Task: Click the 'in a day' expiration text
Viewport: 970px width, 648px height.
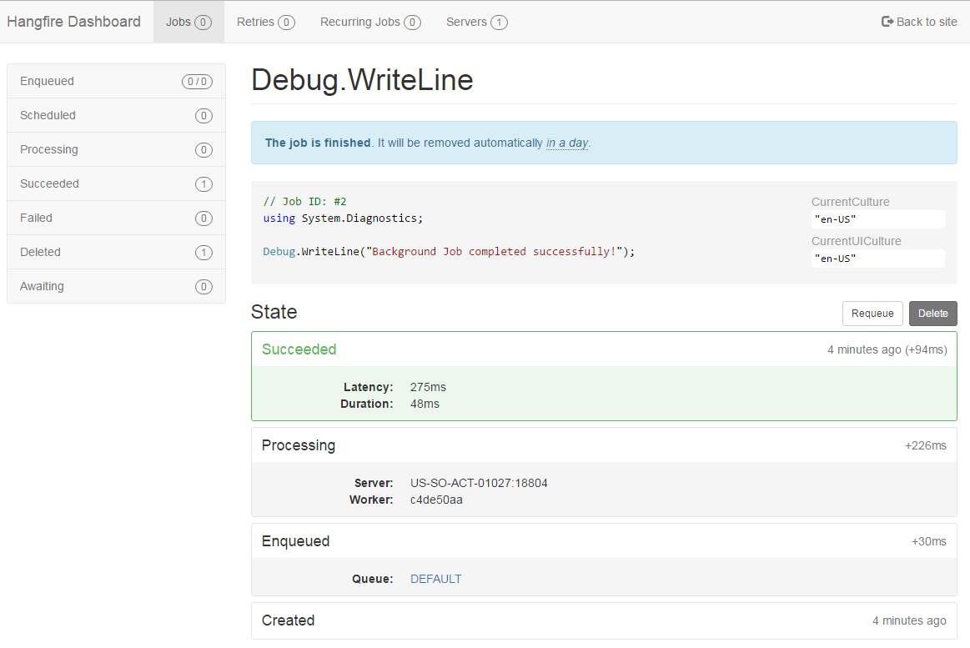Action: 567,143
